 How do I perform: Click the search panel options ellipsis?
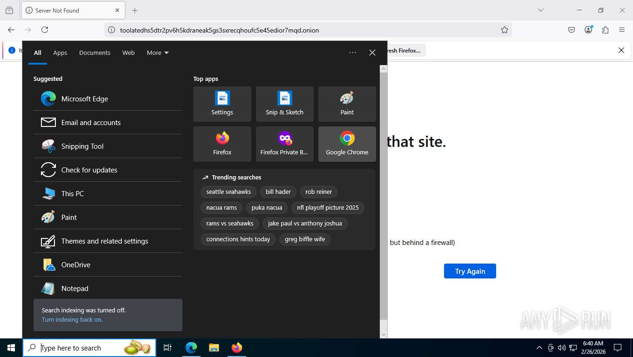coord(353,53)
